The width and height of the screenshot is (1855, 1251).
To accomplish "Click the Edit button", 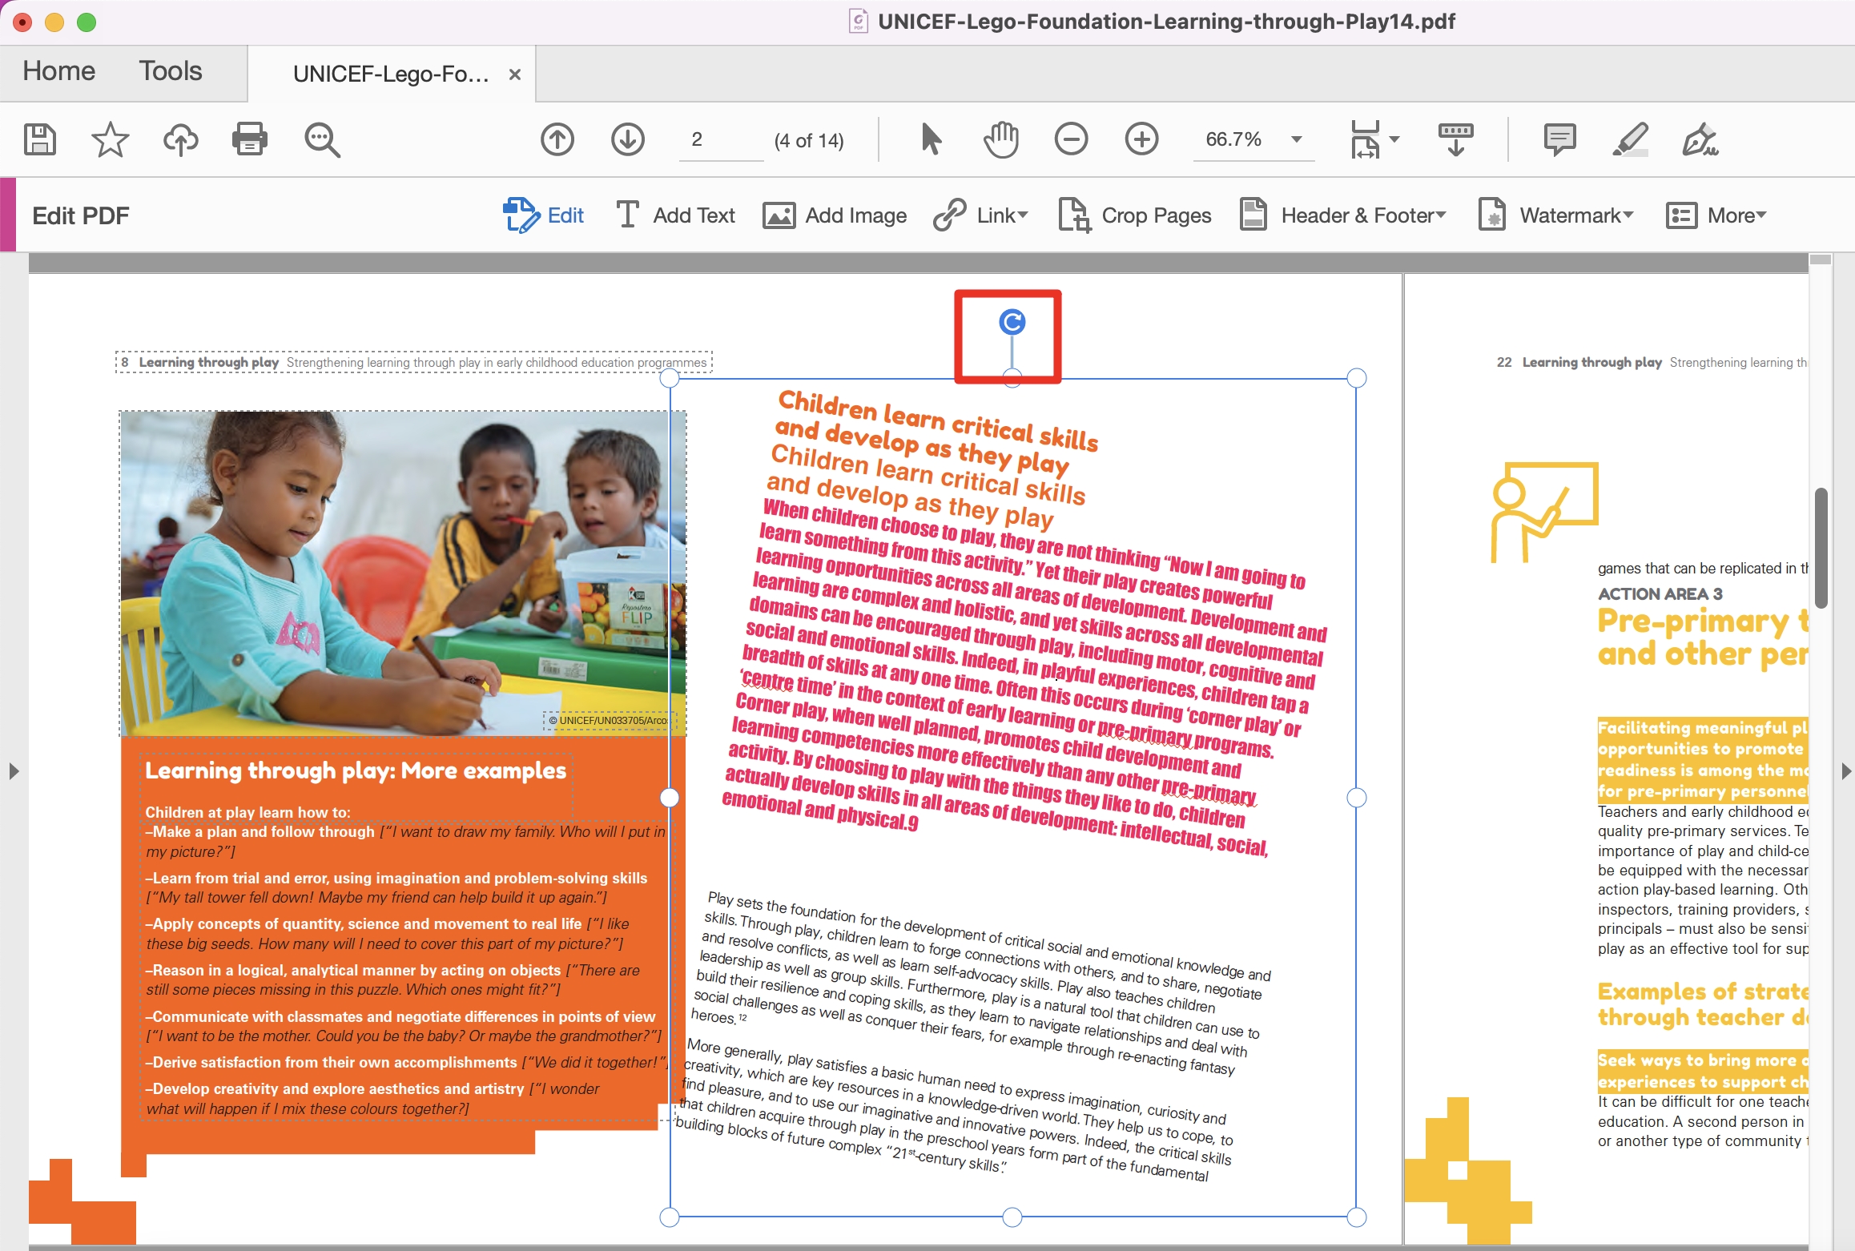I will coord(544,215).
